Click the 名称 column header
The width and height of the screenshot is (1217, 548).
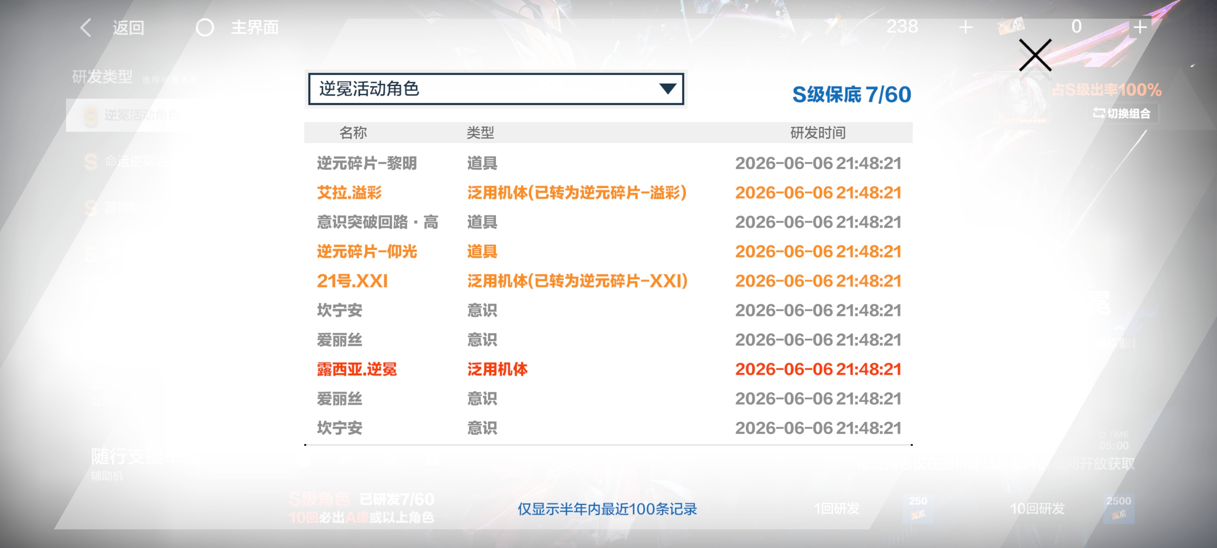(x=353, y=133)
